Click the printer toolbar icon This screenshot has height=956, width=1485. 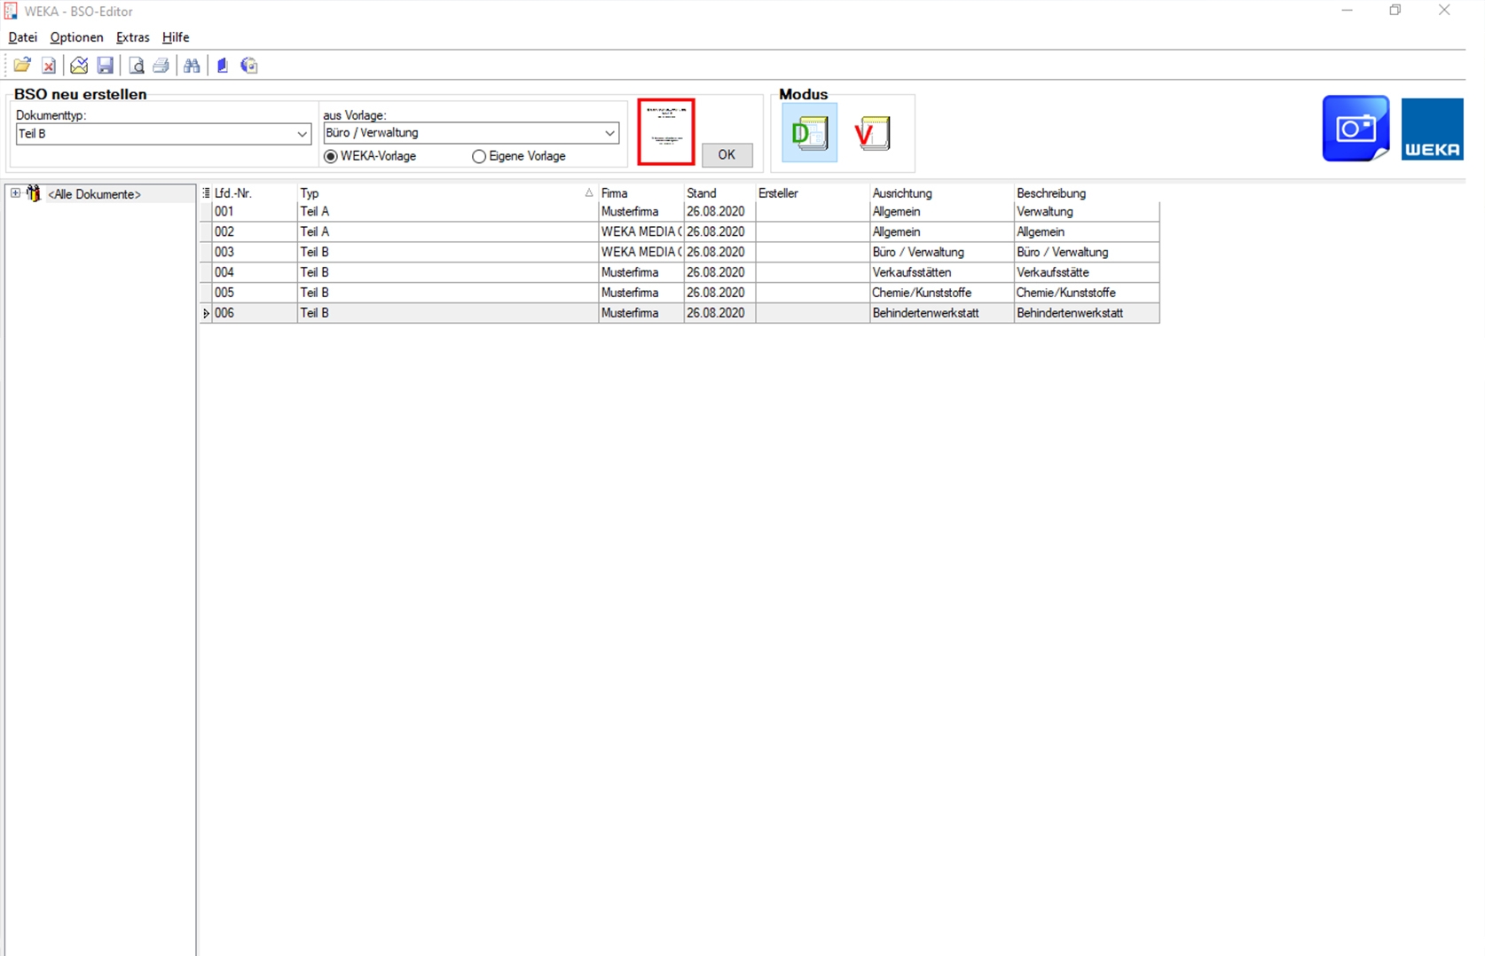(161, 66)
